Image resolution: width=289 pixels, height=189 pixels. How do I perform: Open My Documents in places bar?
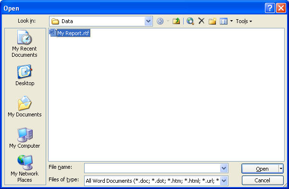pos(25,107)
